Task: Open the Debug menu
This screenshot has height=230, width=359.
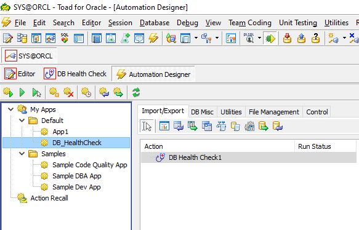Action: 187,23
